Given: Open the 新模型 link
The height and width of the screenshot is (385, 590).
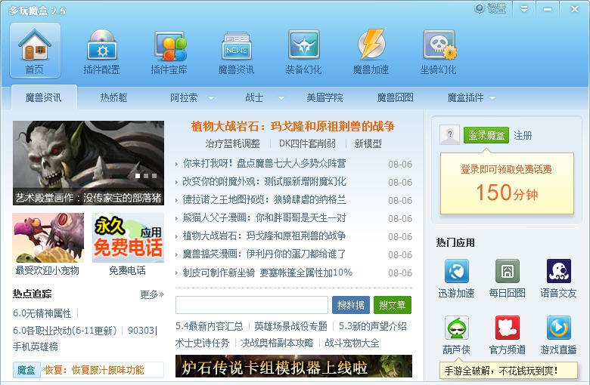Looking at the screenshot, I should pyautogui.click(x=368, y=143).
